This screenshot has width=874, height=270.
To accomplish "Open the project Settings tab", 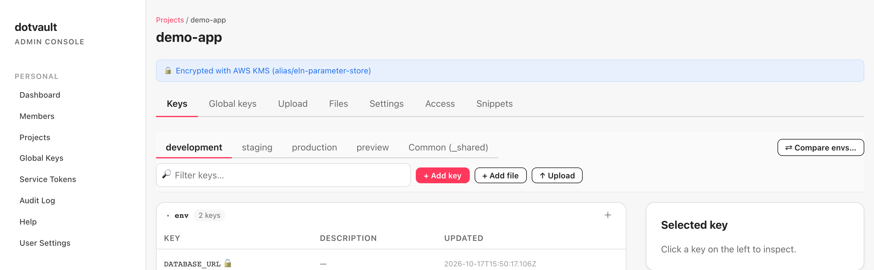I will (386, 104).
